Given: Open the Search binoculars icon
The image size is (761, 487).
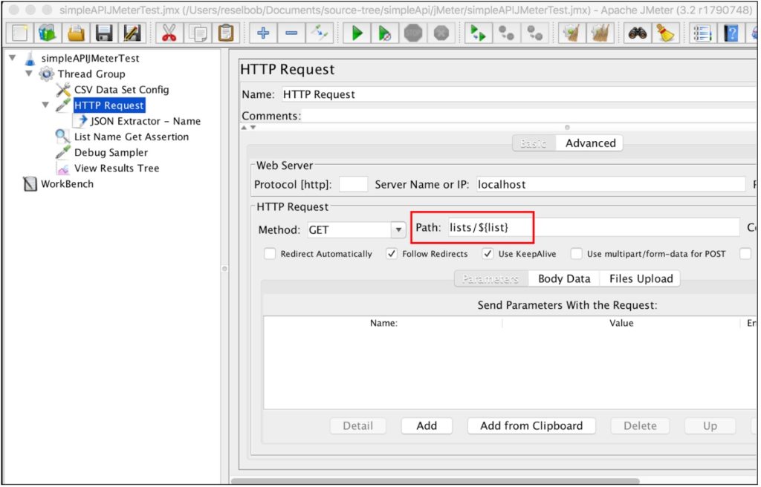Looking at the screenshot, I should [x=638, y=33].
